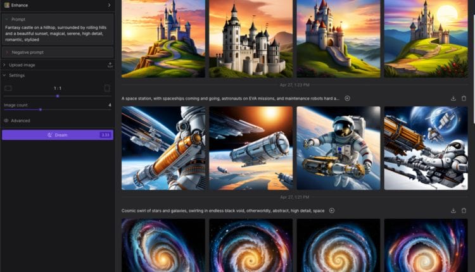475x272 pixels.
Task: Select the landscape aspect ratio icon
Action: coord(8,89)
